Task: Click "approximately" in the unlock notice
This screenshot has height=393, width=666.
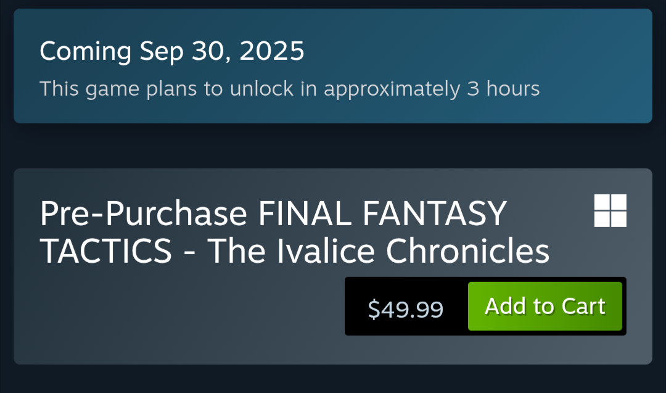Action: (392, 89)
